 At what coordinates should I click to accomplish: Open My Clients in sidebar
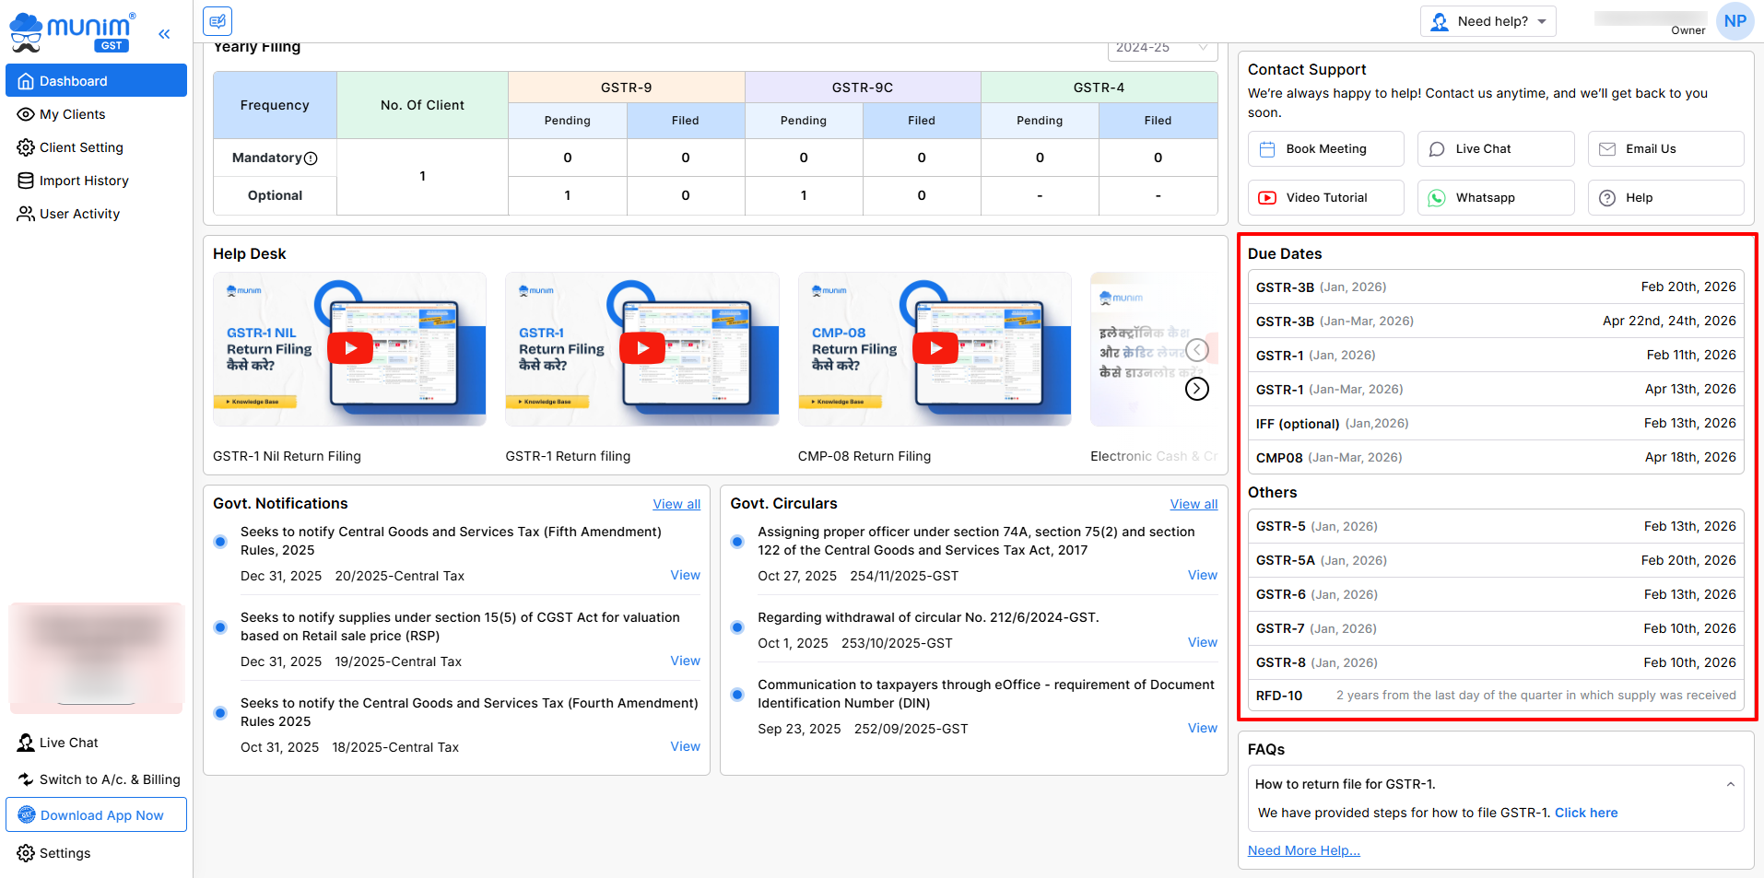pos(72,114)
